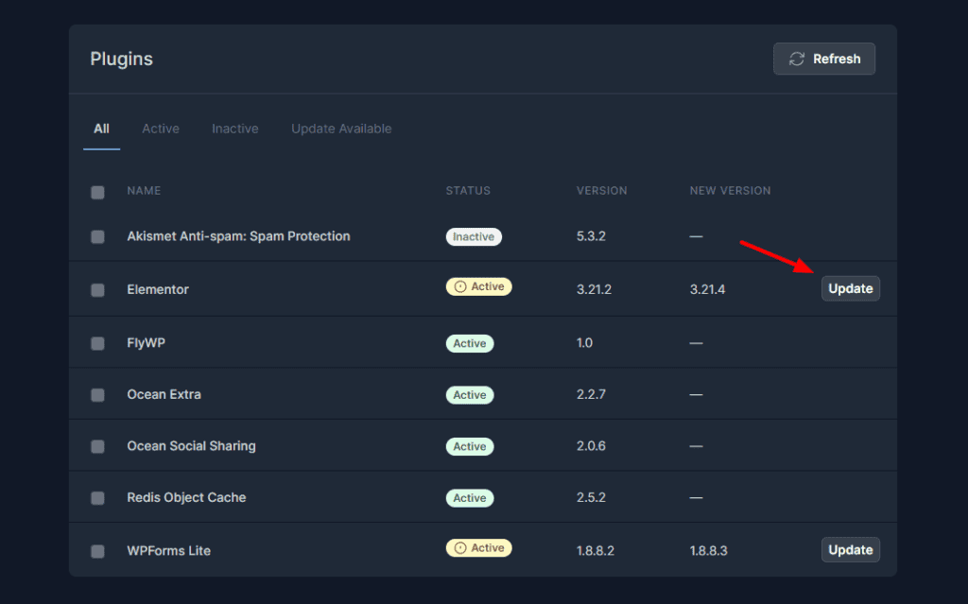
Task: Update the Elementor plugin
Action: (850, 288)
